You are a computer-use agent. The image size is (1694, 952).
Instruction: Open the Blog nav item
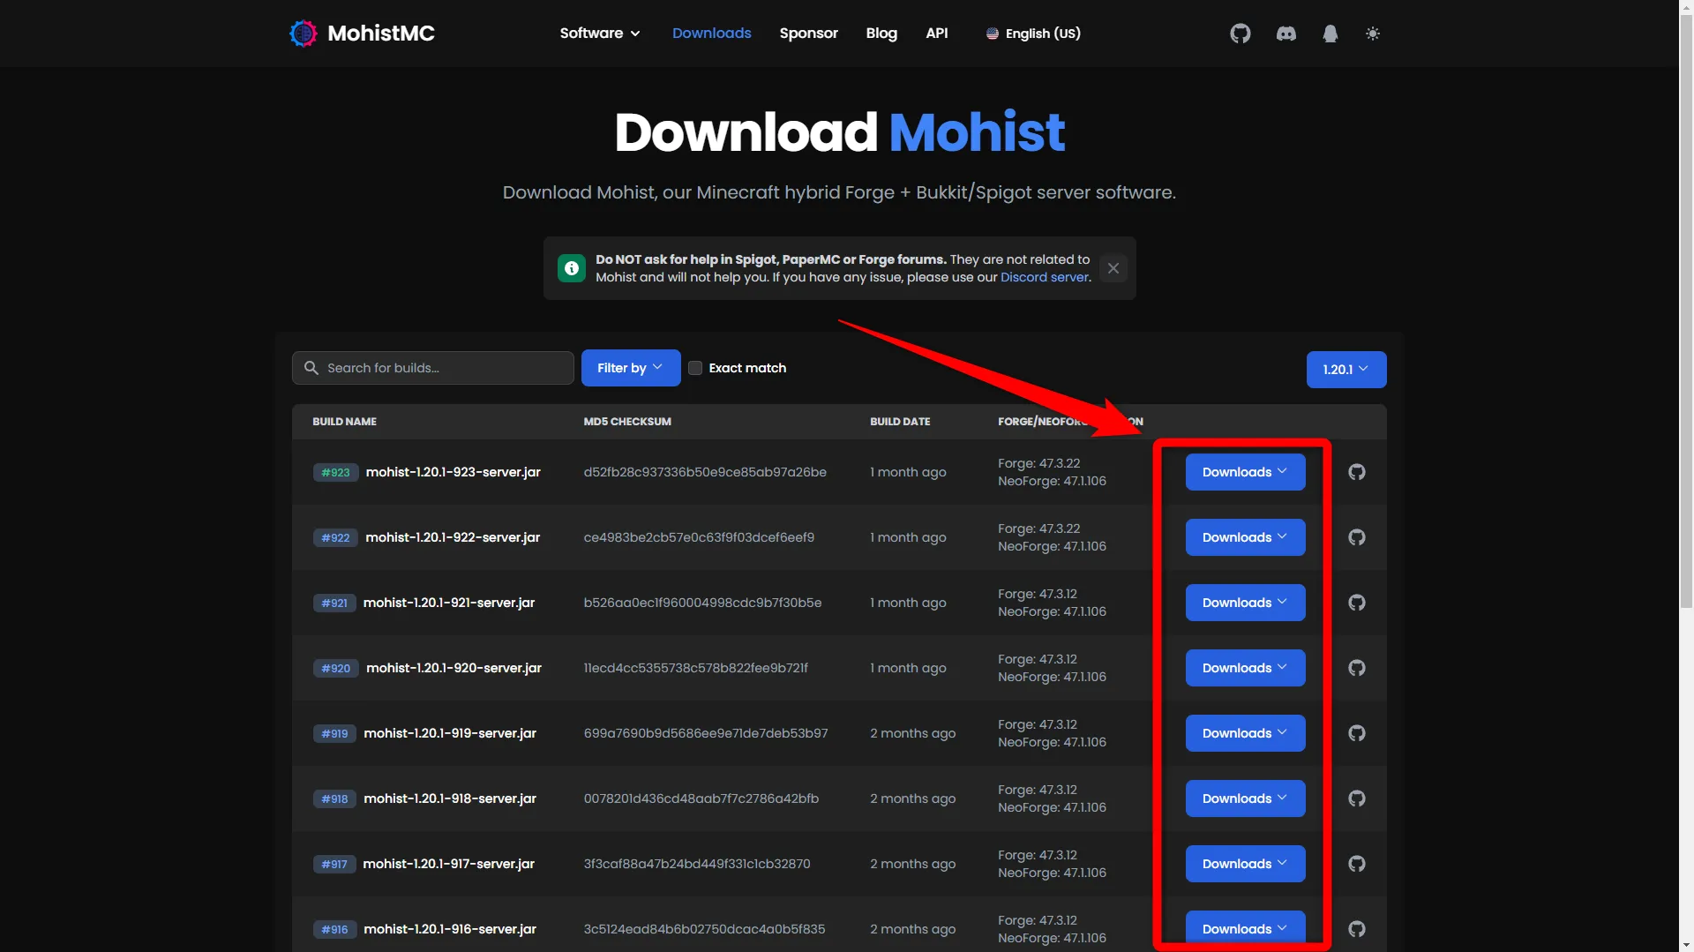point(881,34)
